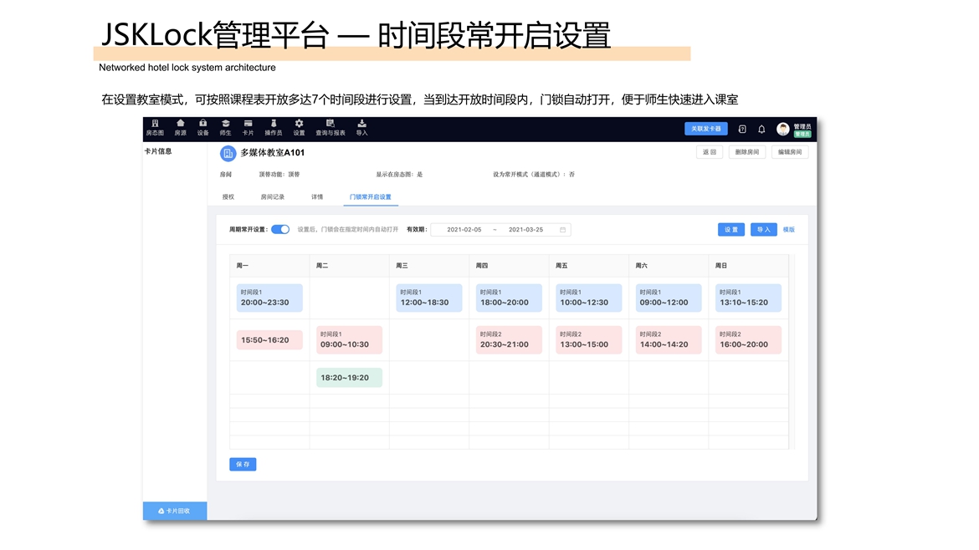Open the date picker calendar icon
This screenshot has height=550, width=979.
563,230
